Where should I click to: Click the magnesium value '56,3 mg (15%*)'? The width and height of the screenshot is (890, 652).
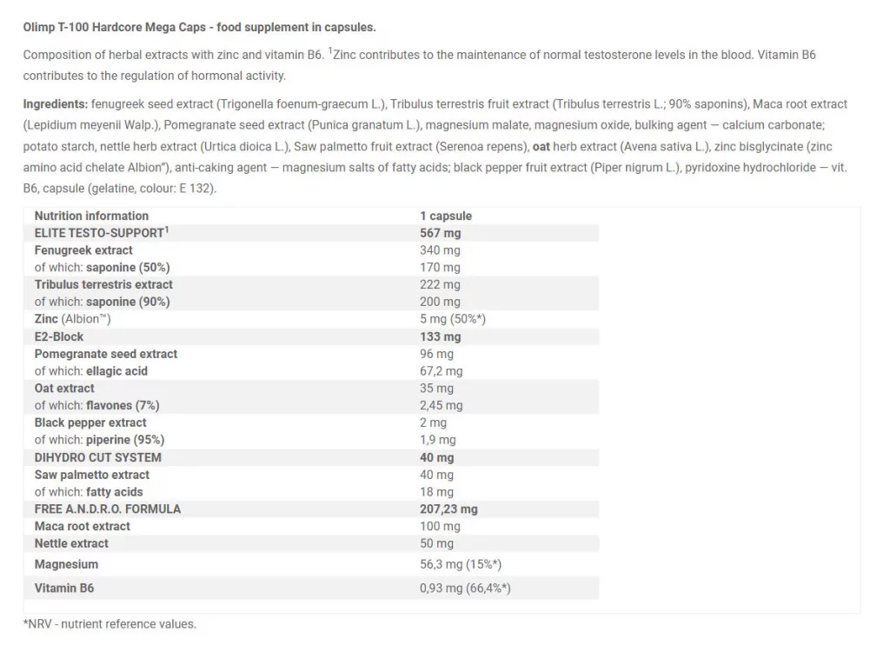click(x=460, y=565)
